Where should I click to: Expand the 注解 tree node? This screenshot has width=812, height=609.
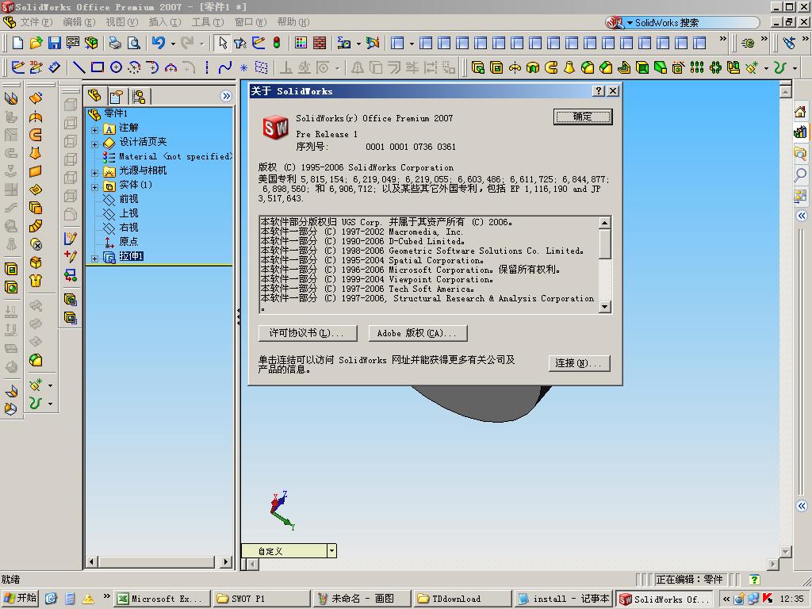coord(95,130)
